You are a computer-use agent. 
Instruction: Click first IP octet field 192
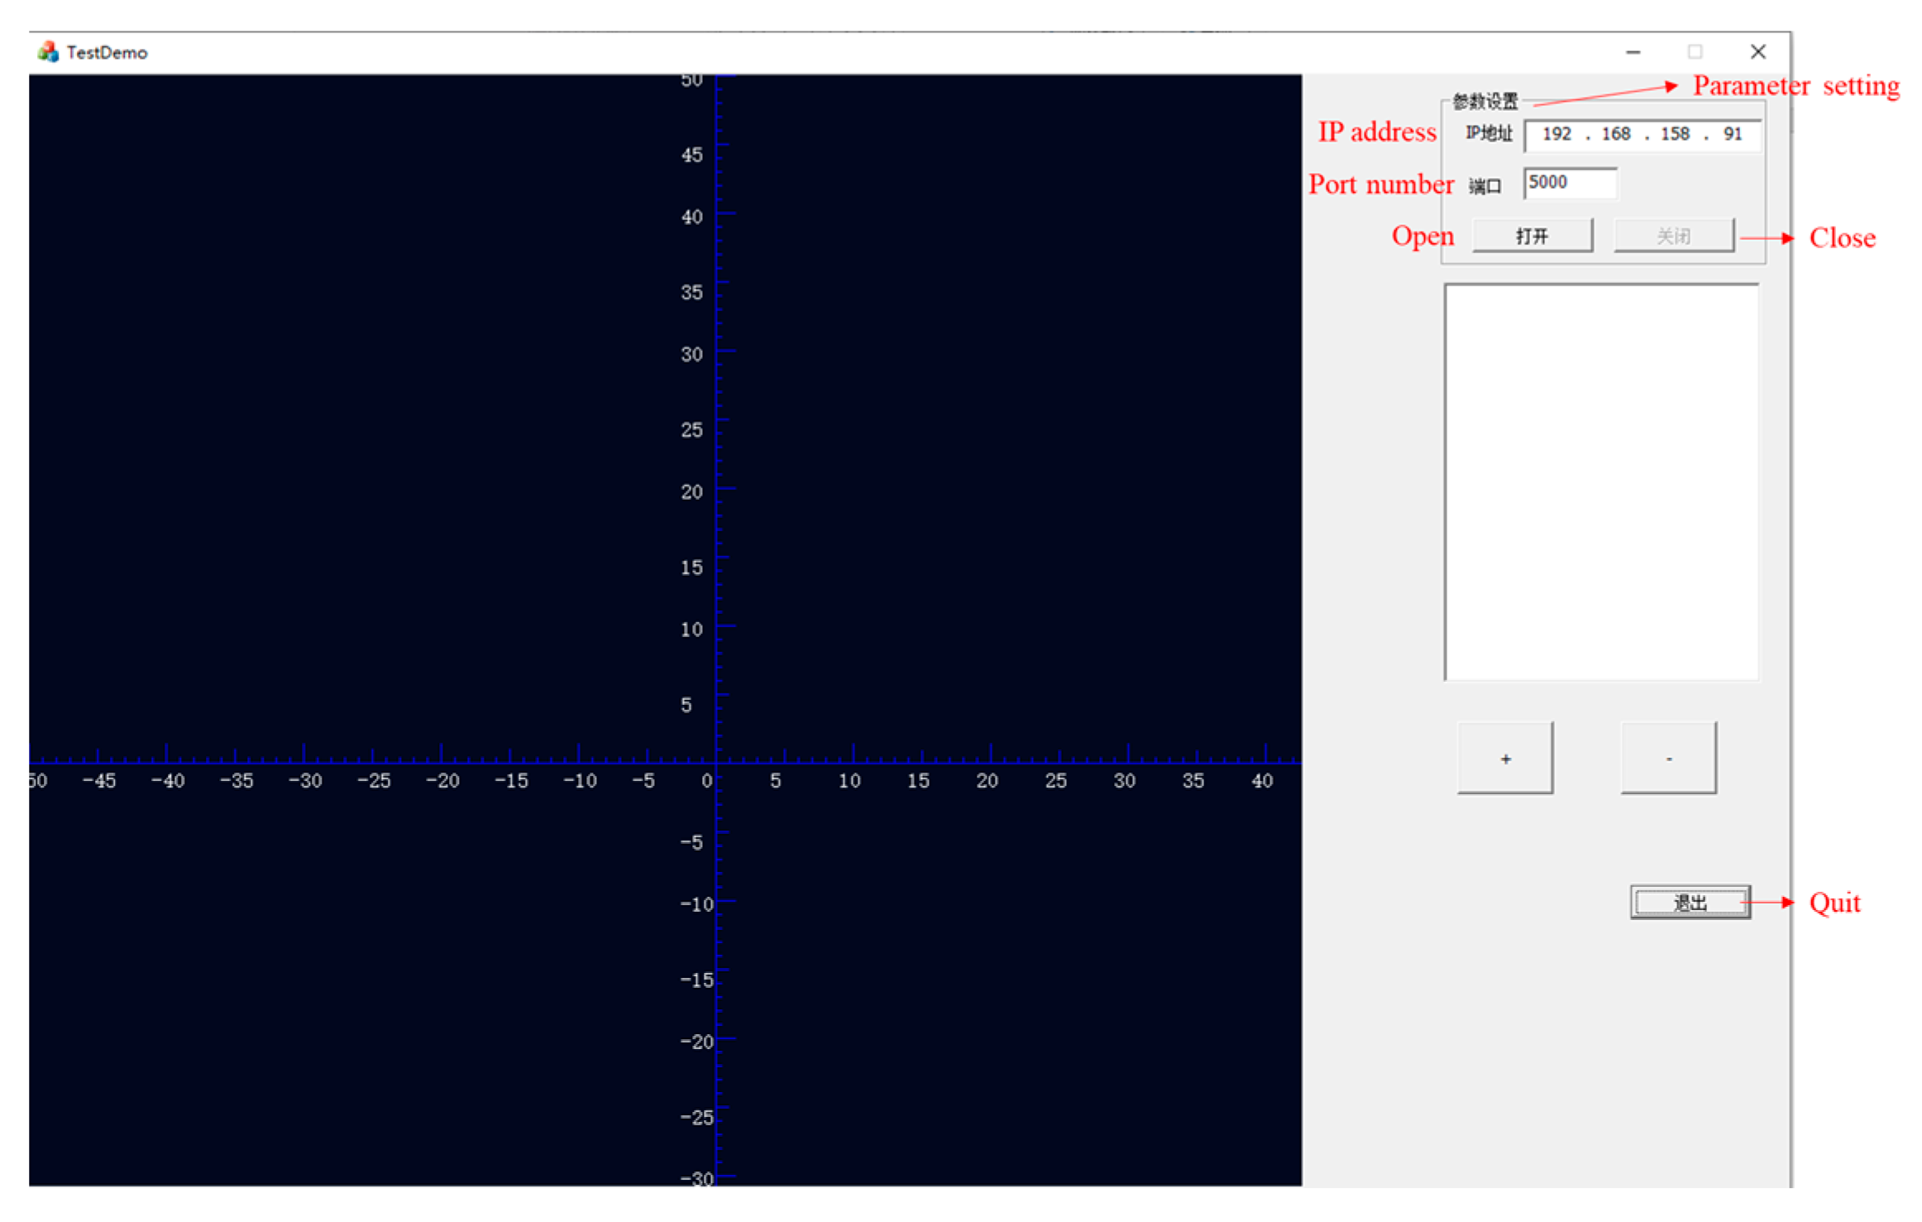1556,134
